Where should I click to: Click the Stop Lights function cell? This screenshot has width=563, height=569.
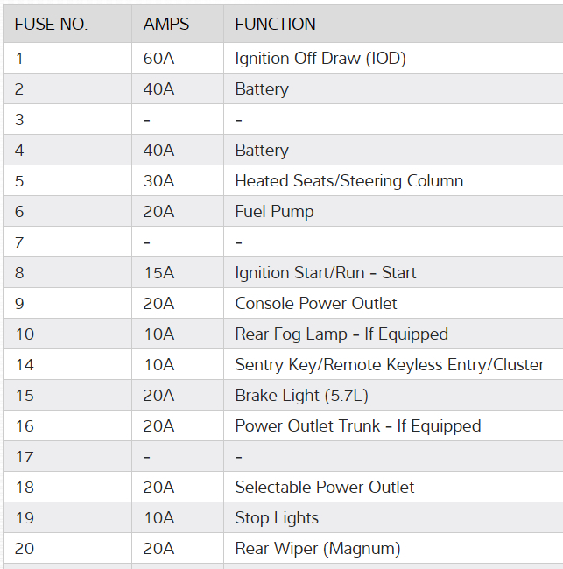[277, 518]
